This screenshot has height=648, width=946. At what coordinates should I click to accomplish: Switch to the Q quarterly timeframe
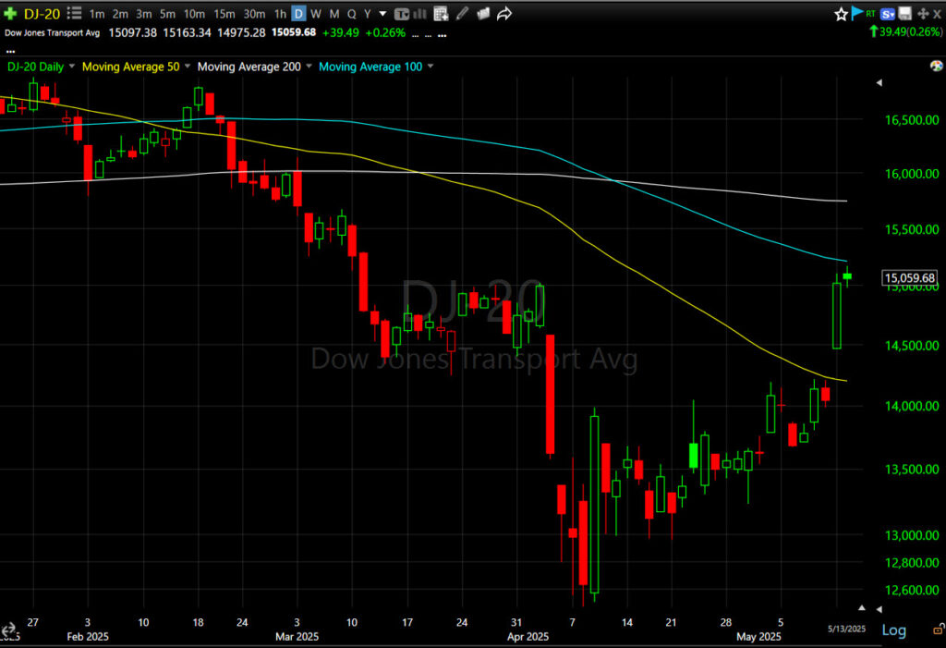pyautogui.click(x=352, y=13)
